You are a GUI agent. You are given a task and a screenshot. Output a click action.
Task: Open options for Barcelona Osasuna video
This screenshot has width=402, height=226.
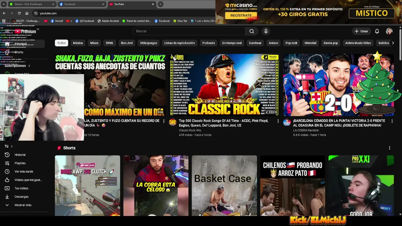(x=392, y=121)
